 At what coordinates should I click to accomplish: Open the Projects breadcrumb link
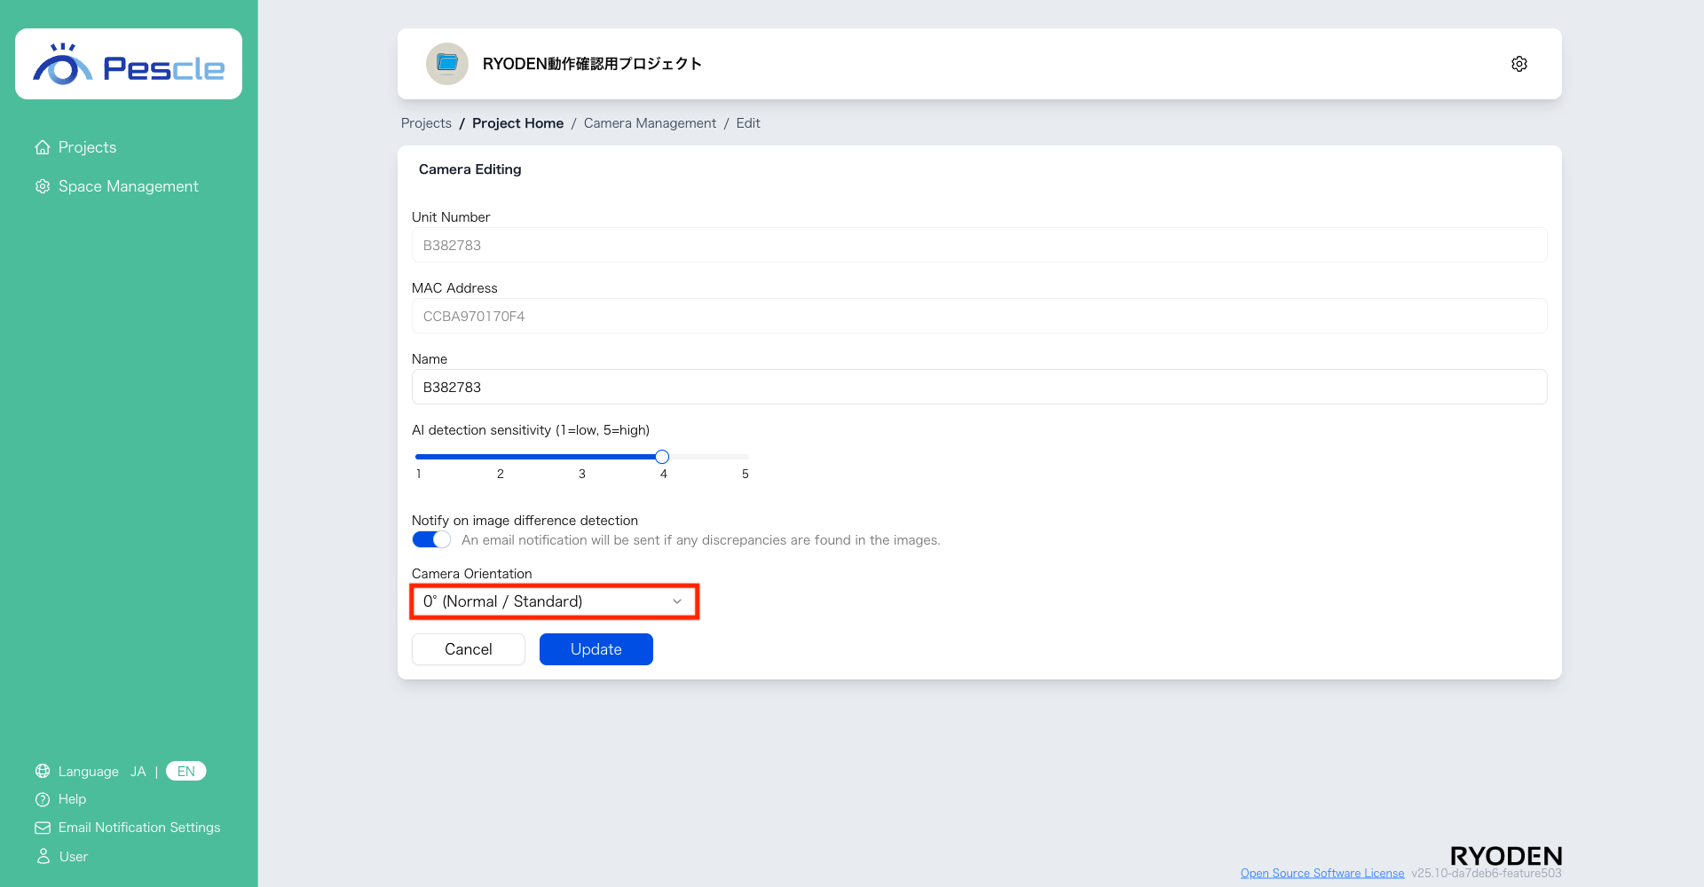pyautogui.click(x=426, y=123)
